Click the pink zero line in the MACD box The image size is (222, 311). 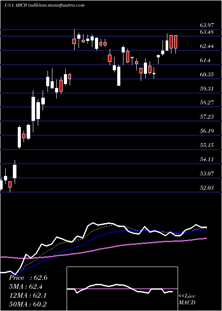point(122,289)
